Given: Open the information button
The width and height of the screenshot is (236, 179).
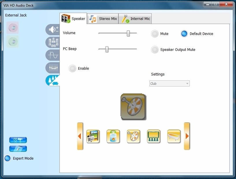Looking at the screenshot, I should (x=18, y=149).
